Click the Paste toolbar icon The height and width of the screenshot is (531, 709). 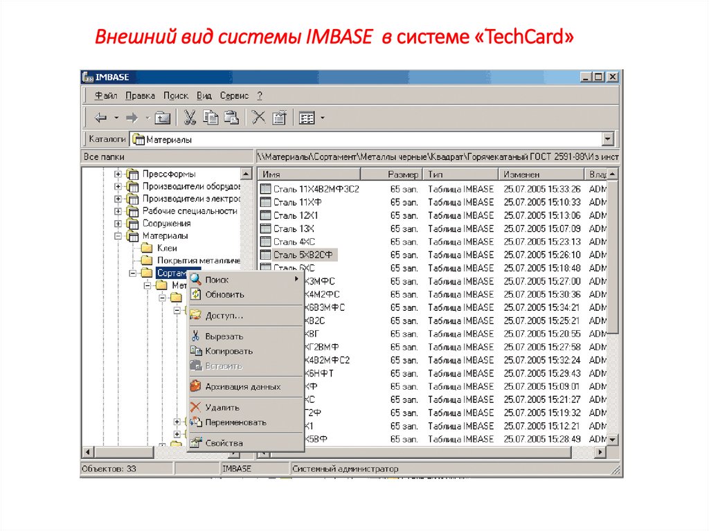(231, 118)
